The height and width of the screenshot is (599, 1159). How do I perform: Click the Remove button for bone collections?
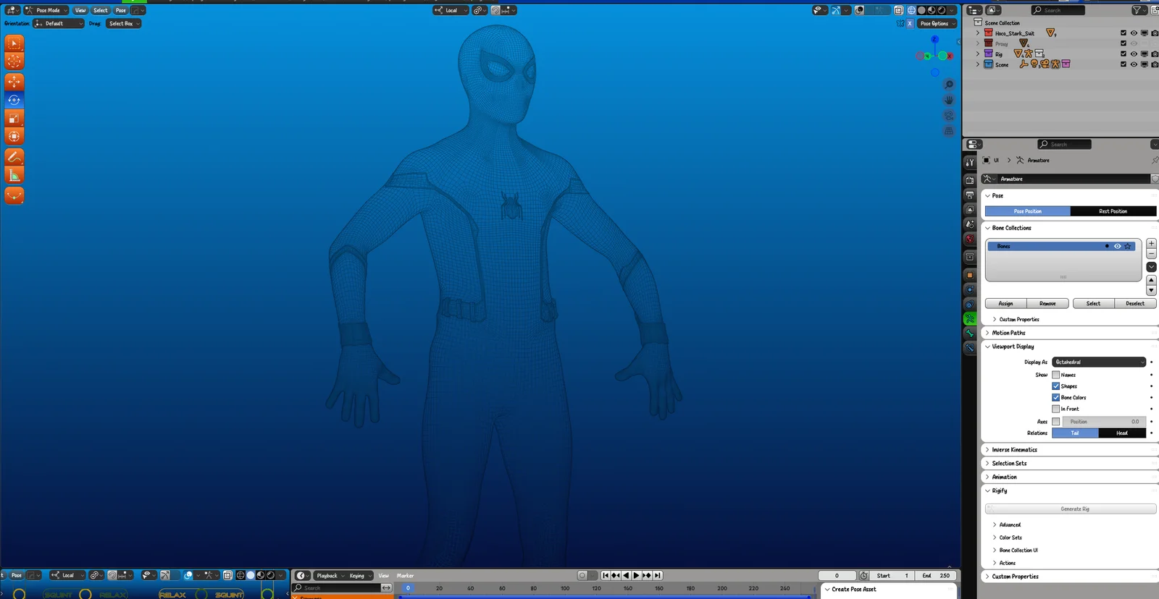coord(1047,304)
